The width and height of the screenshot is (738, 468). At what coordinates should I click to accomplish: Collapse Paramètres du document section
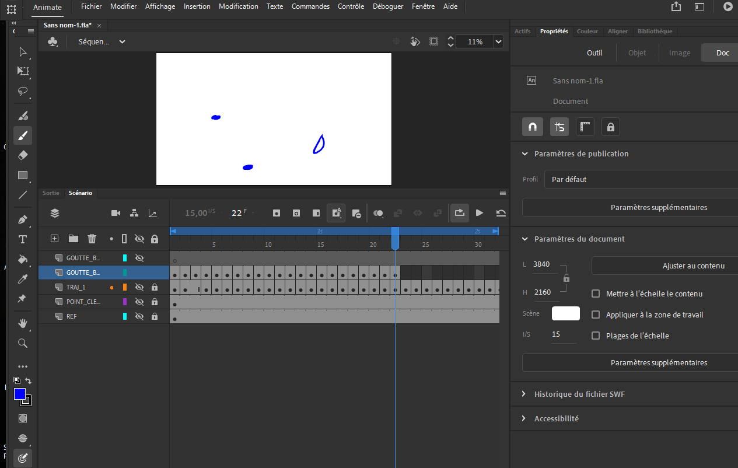pos(524,239)
